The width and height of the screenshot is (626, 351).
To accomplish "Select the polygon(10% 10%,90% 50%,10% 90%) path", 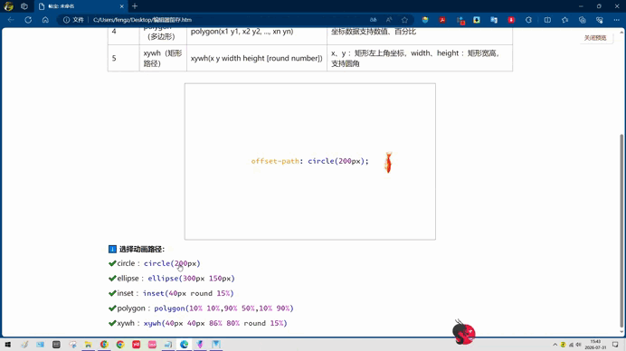I will pos(223,308).
